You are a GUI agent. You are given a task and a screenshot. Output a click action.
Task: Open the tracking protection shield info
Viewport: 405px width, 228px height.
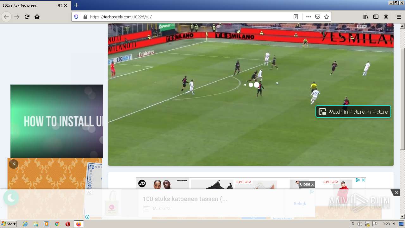[x=76, y=17]
